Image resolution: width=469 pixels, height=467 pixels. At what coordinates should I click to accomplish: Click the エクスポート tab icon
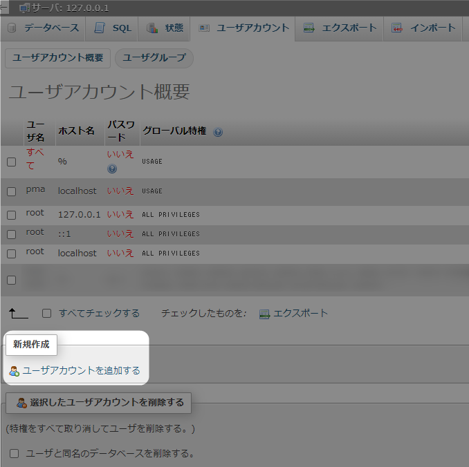[309, 28]
